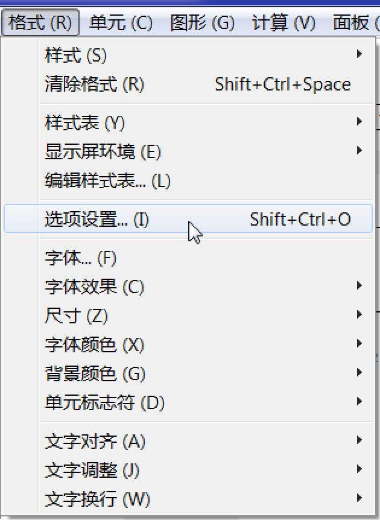
Task: Open the 格式 (R) menu
Action: click(40, 22)
